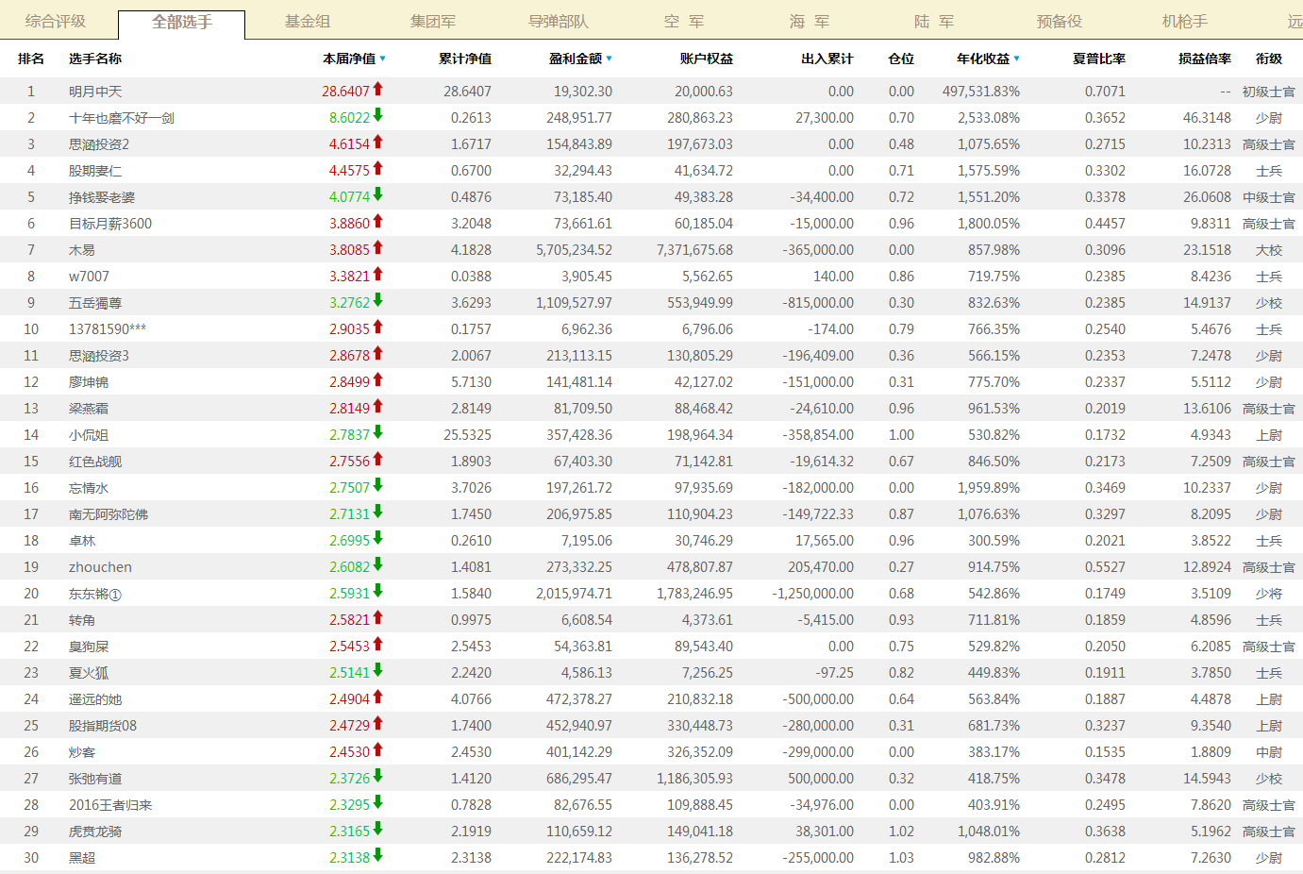Click red up arrow beside 28.6407
The image size is (1303, 874).
pyautogui.click(x=378, y=89)
